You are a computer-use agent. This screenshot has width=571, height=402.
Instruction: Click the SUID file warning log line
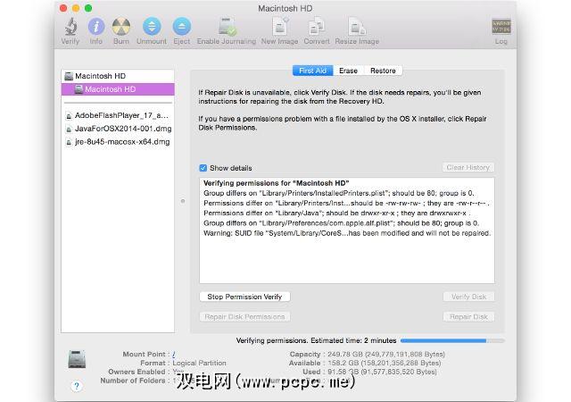coord(347,233)
